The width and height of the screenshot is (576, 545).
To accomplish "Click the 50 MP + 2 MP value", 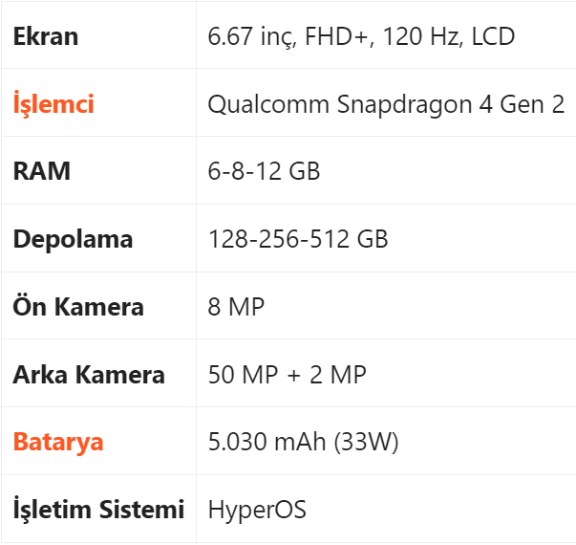I will [287, 375].
